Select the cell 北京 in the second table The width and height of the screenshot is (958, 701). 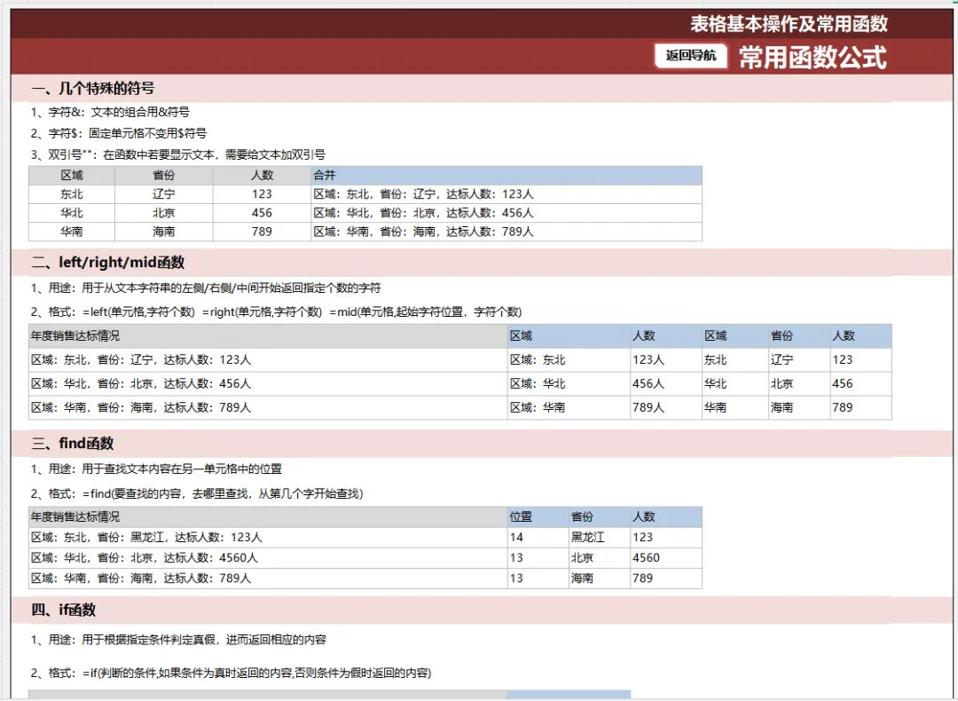pyautogui.click(x=799, y=384)
